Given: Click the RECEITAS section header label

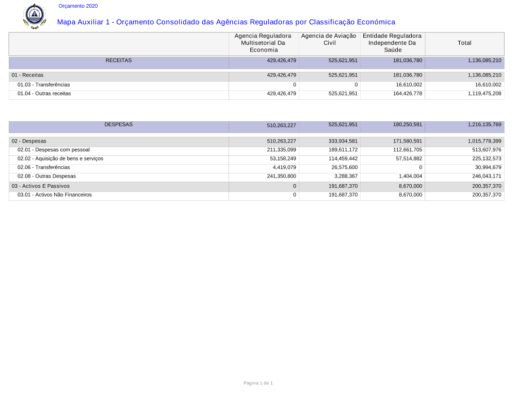Looking at the screenshot, I should tap(119, 60).
